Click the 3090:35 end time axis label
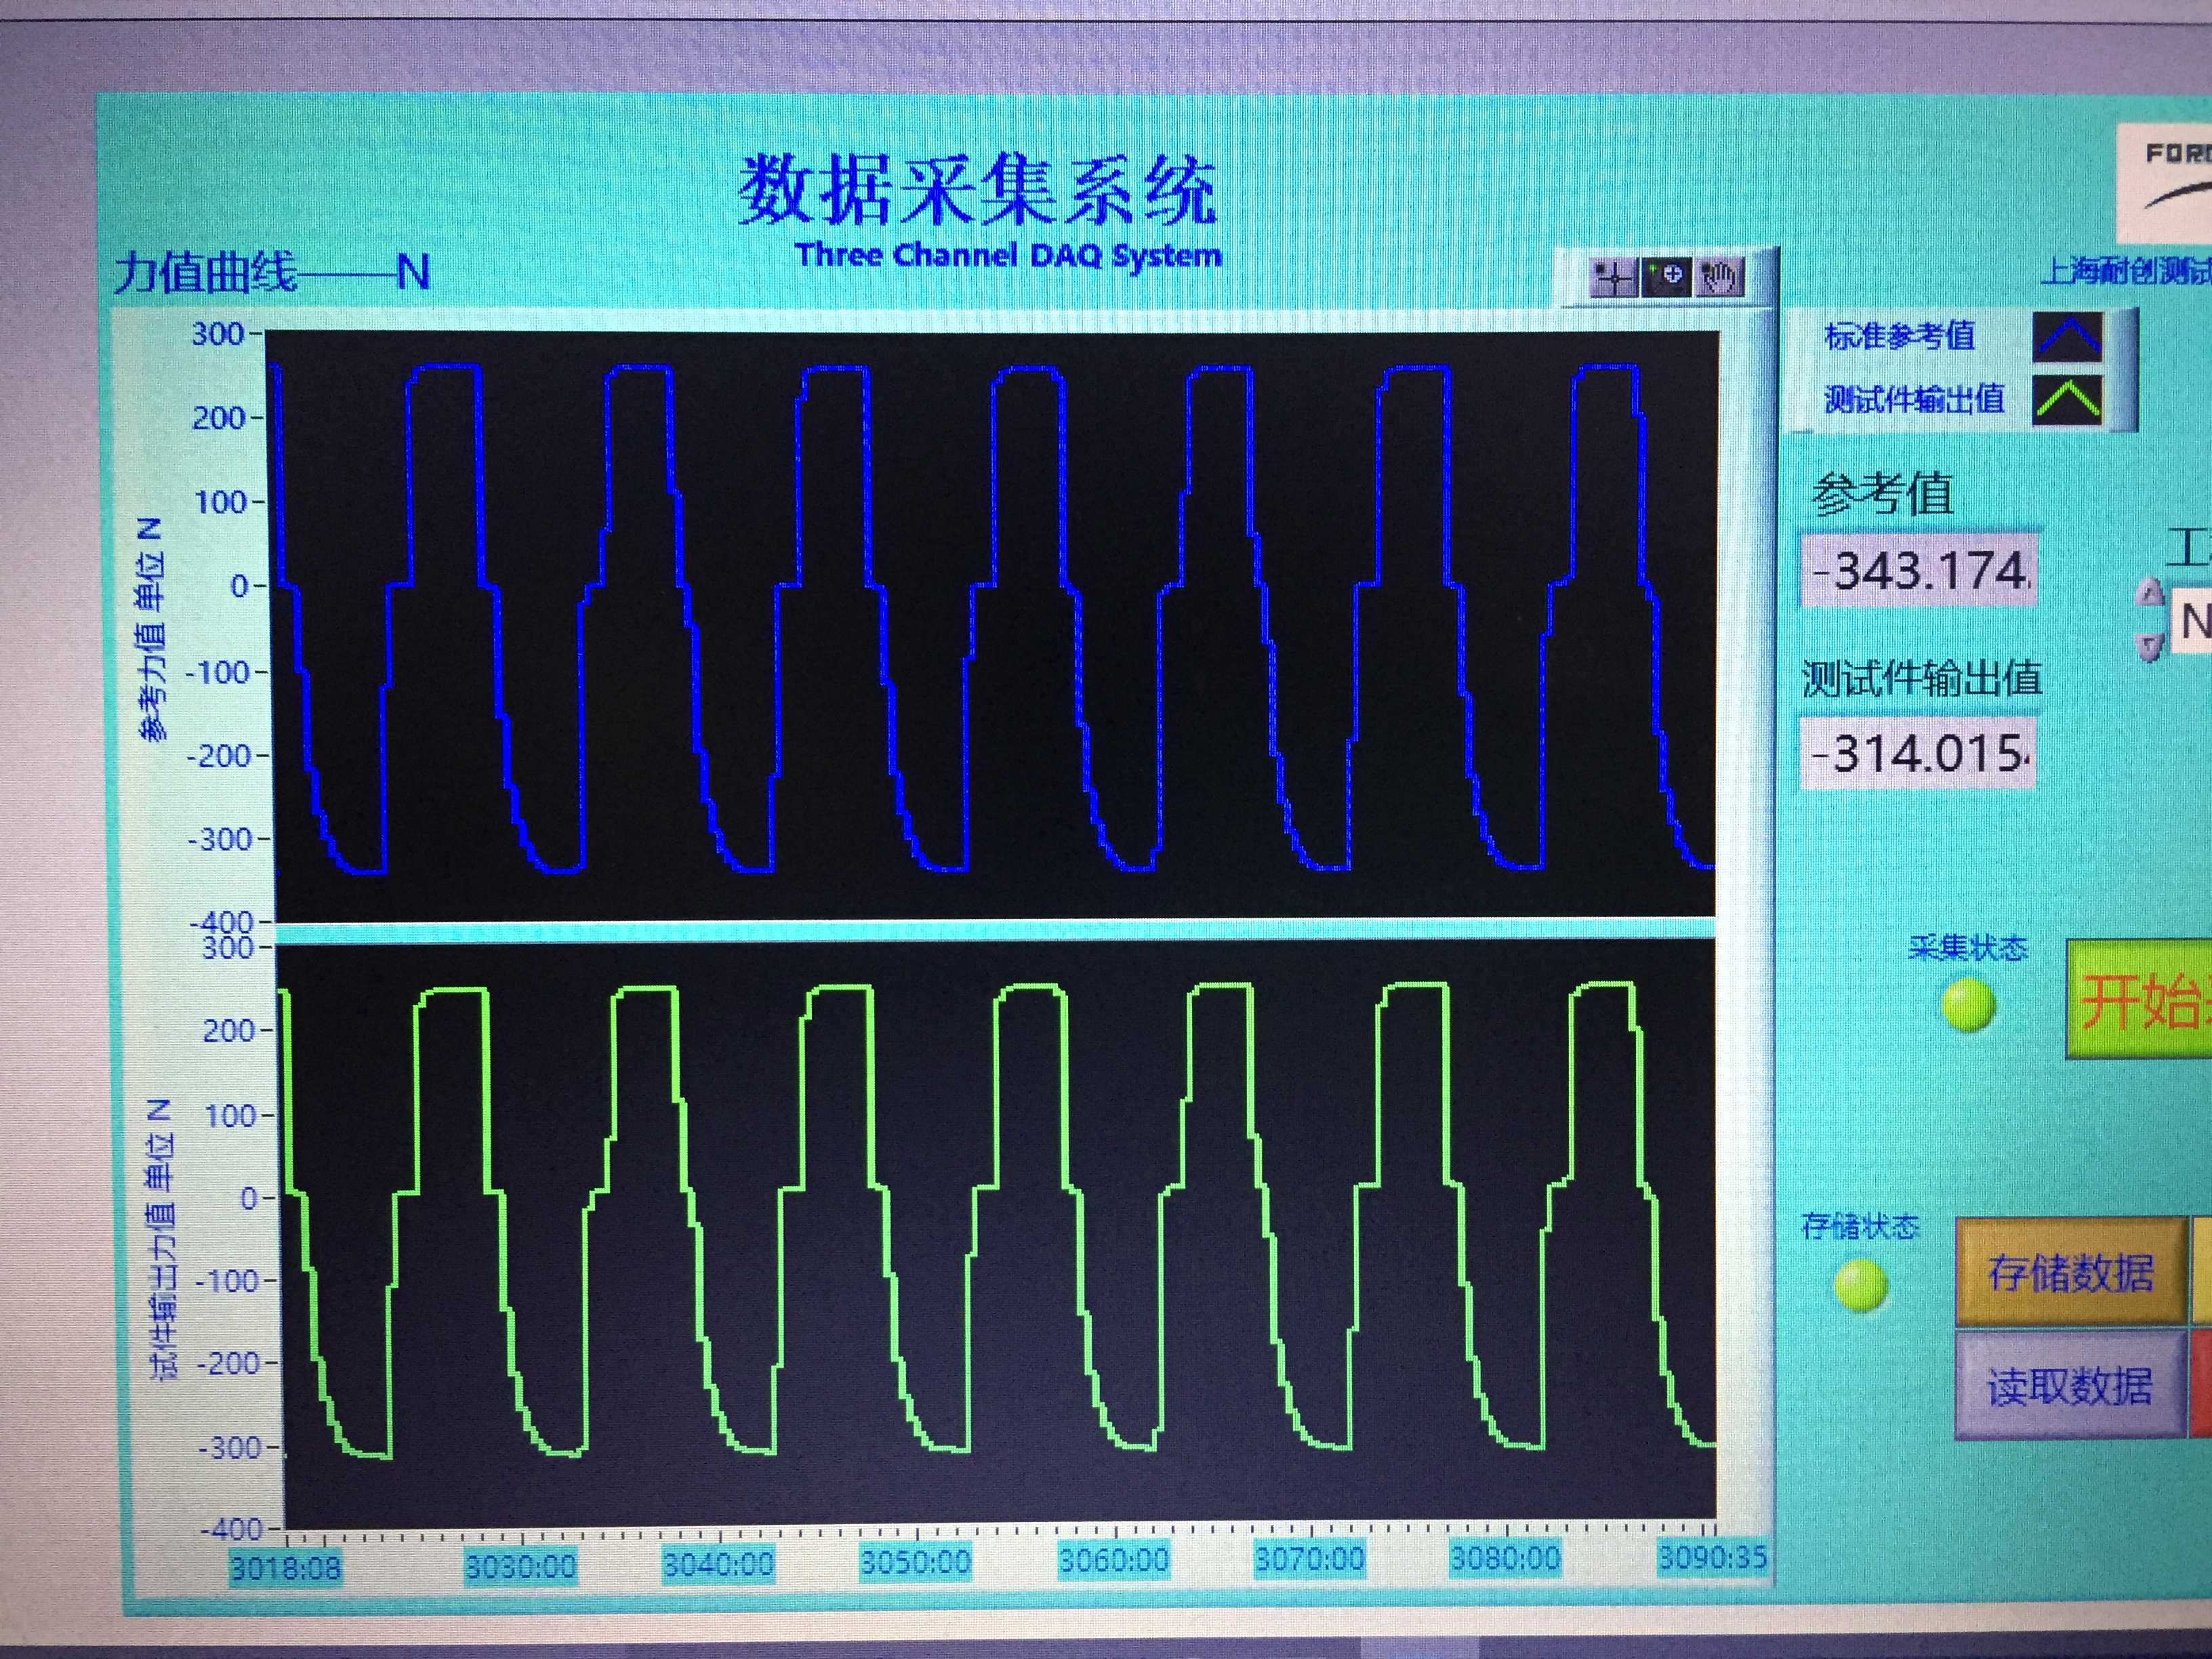 tap(1712, 1557)
